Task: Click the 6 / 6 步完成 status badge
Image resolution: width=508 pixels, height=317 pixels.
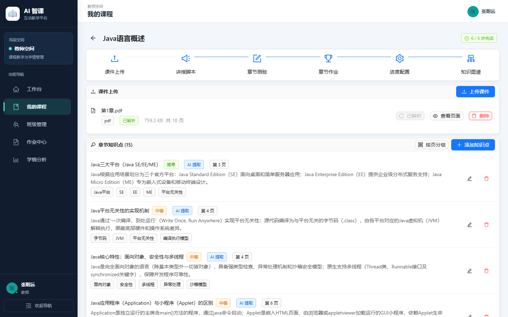Action: [x=479, y=38]
